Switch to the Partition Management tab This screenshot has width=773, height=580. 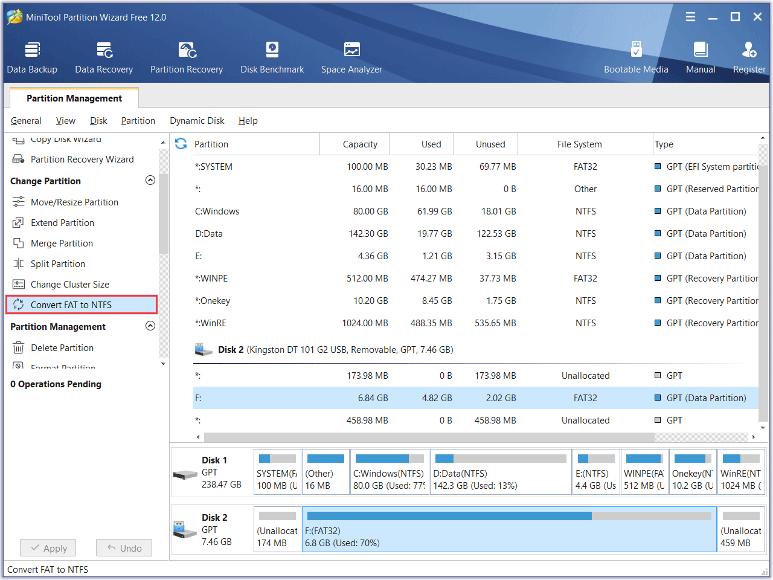tap(74, 98)
